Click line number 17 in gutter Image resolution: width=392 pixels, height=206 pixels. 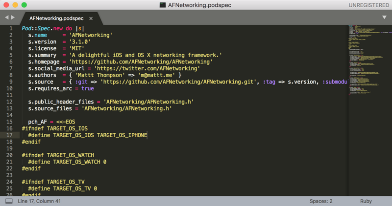click(9, 135)
